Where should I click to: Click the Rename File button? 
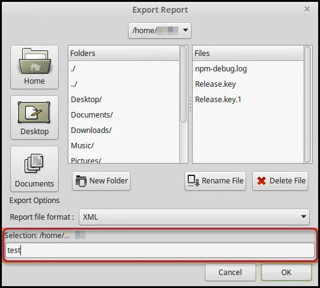click(x=215, y=181)
